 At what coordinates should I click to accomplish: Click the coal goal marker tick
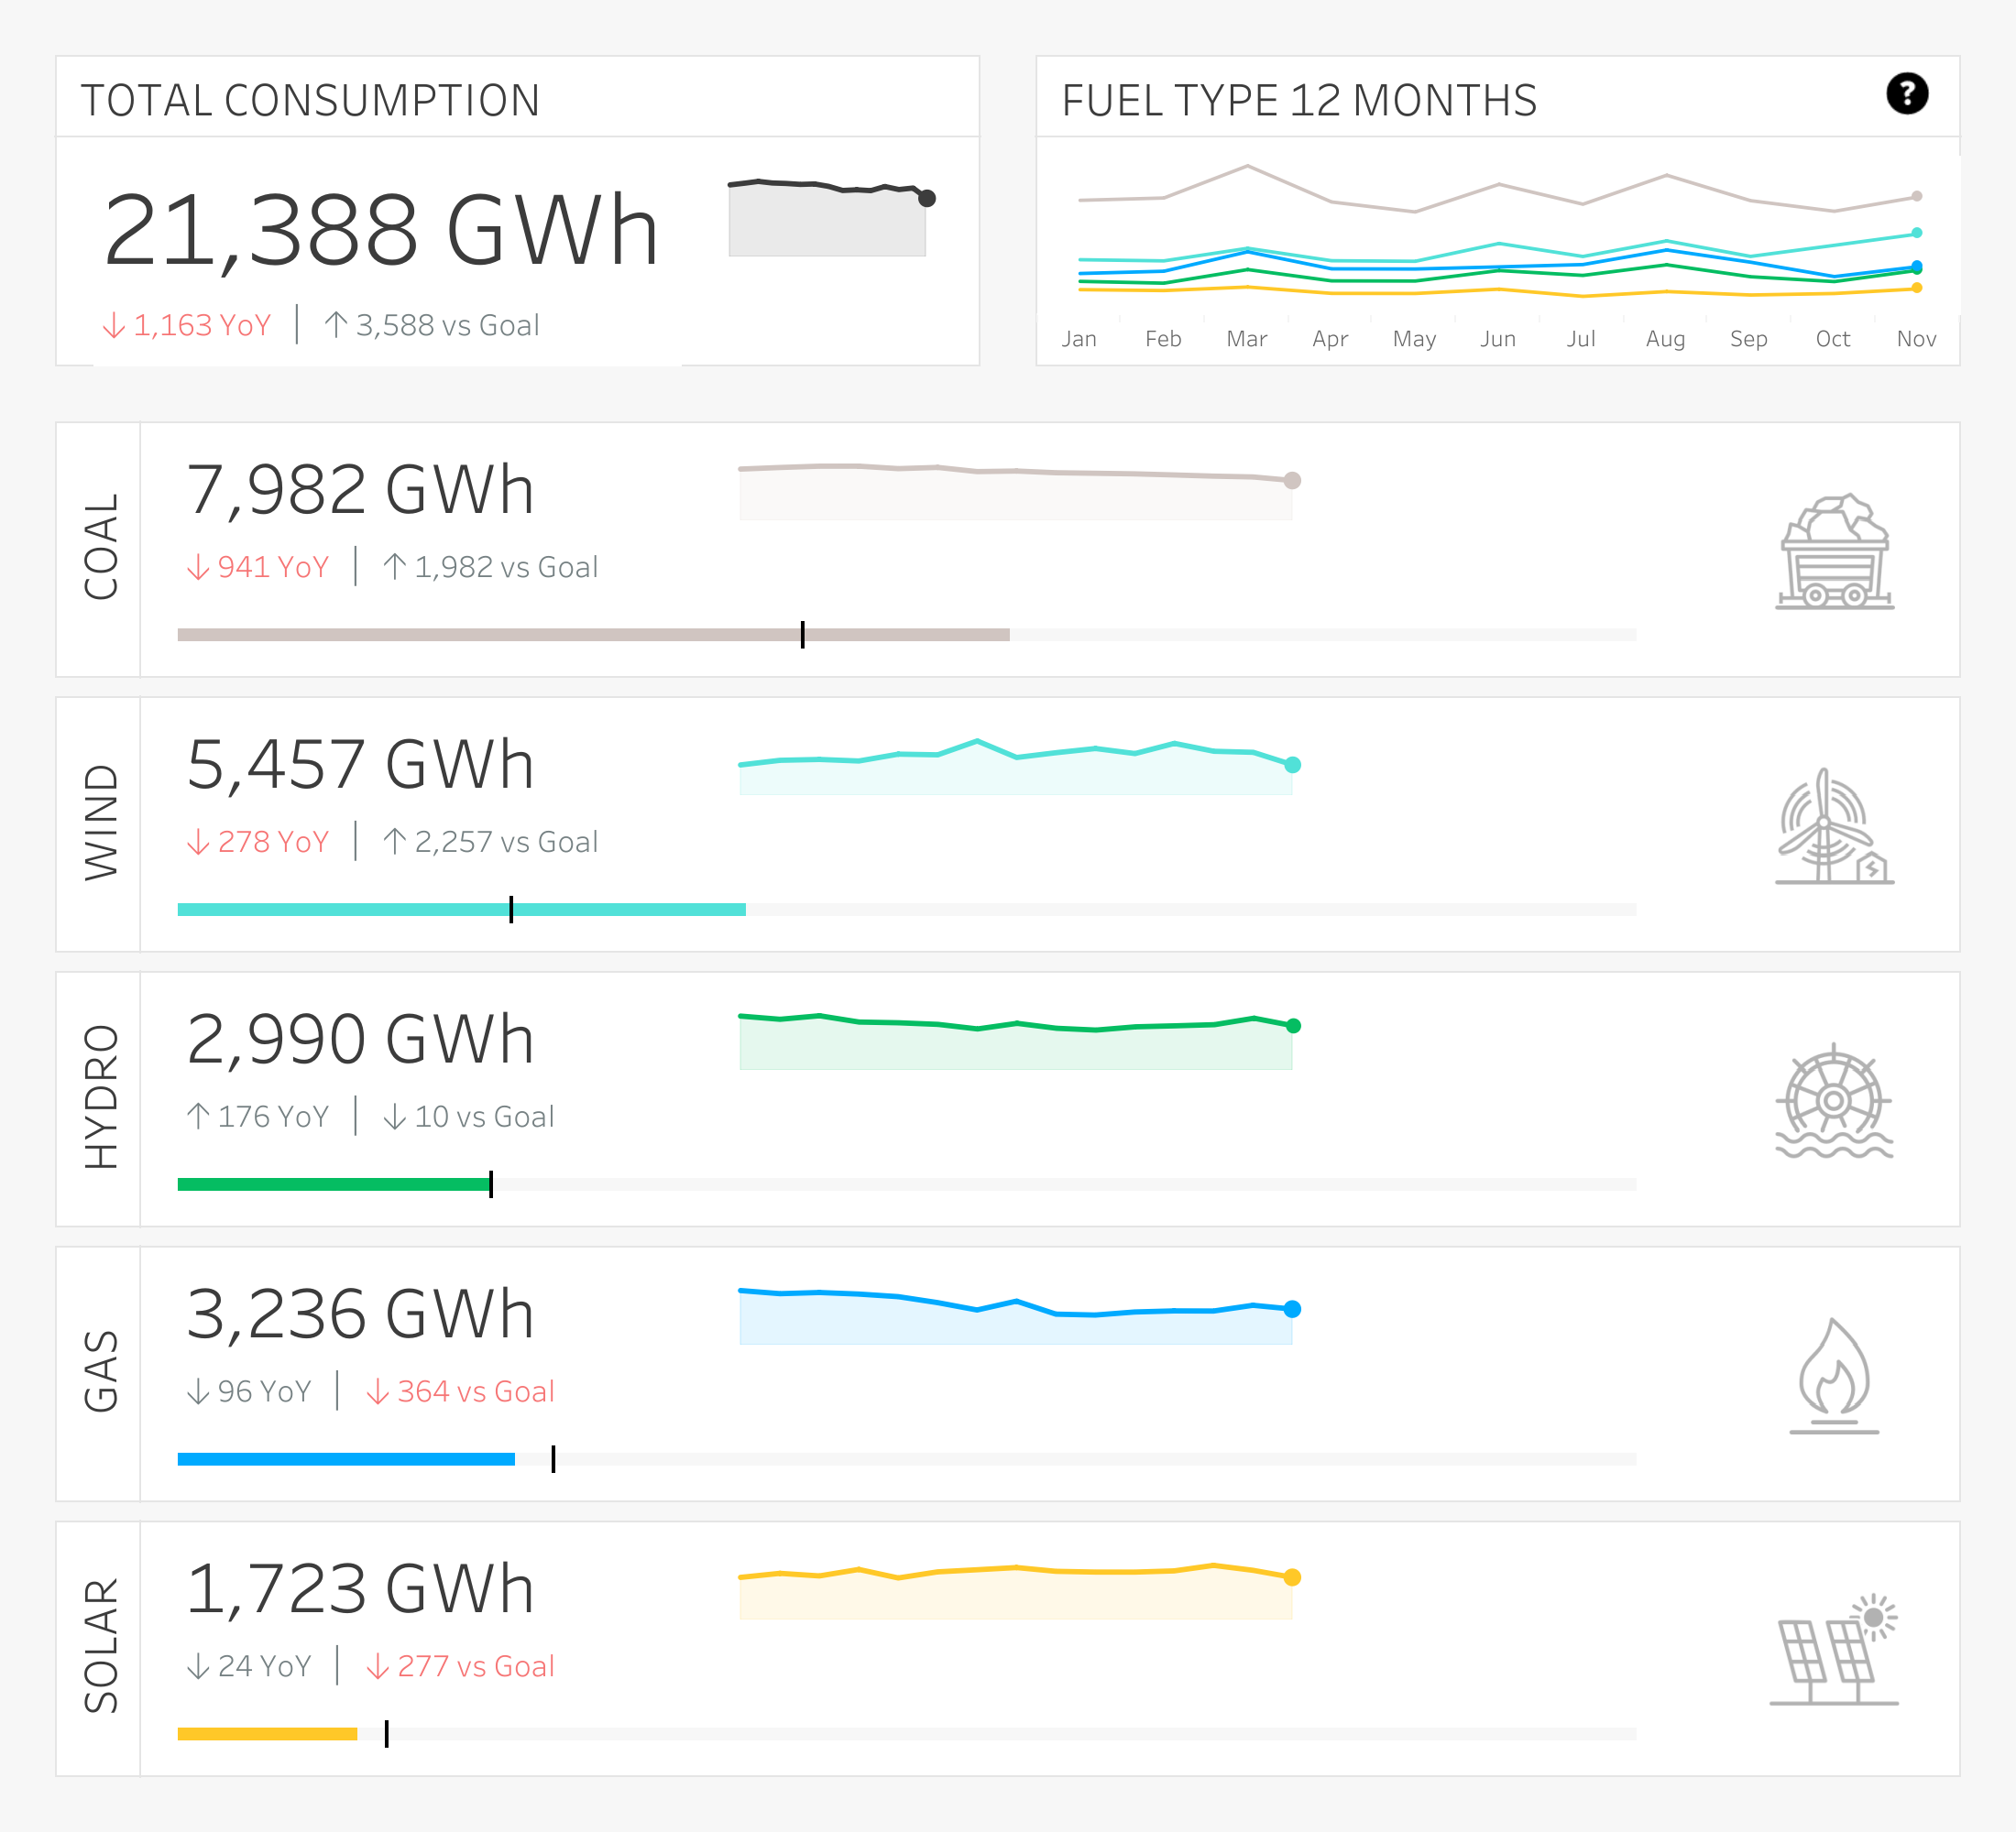click(802, 635)
